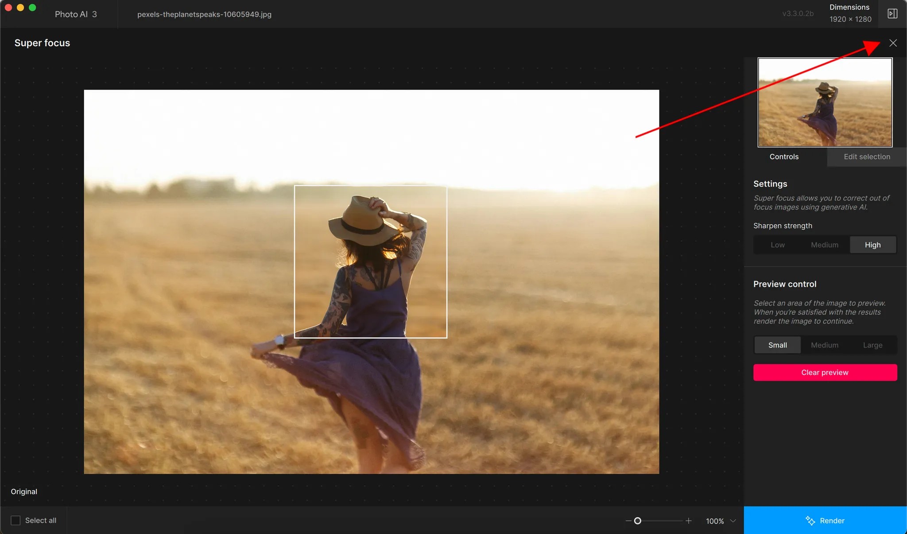Switch to the Edit selection tab

(867, 156)
